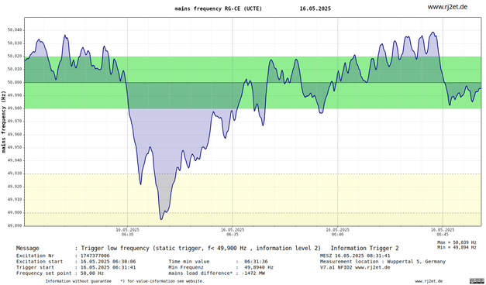Click the 'Min = 49,894 Hz' value below the chart
Viewport: 486px width, 285px height.
pos(457,248)
